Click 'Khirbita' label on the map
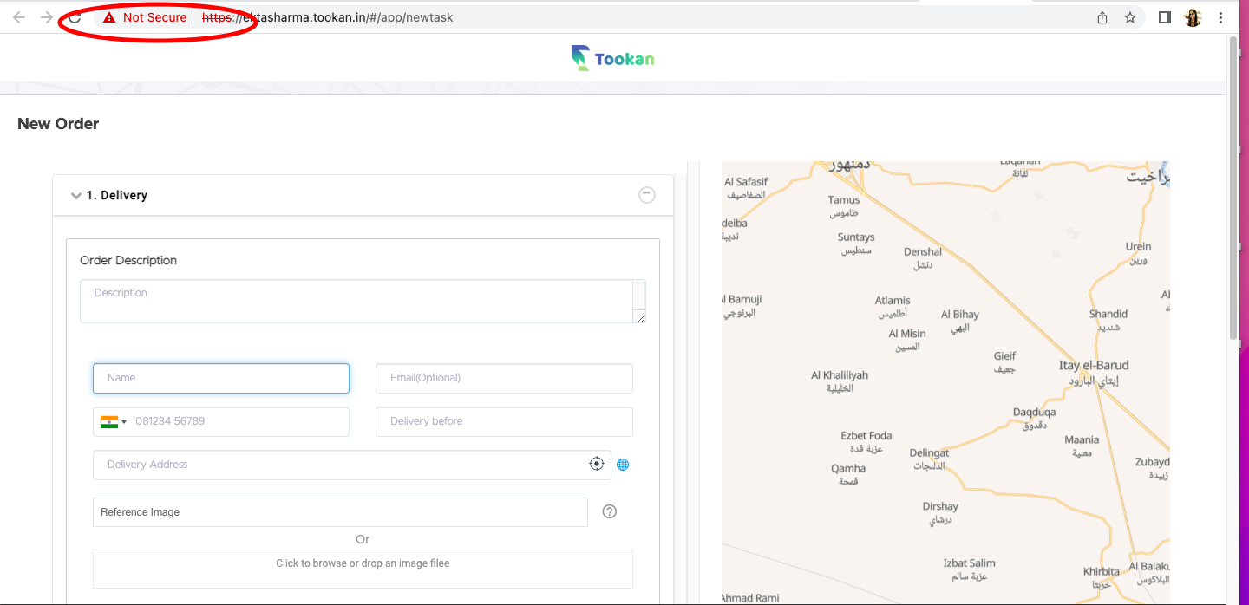The height and width of the screenshot is (605, 1249). (1102, 572)
